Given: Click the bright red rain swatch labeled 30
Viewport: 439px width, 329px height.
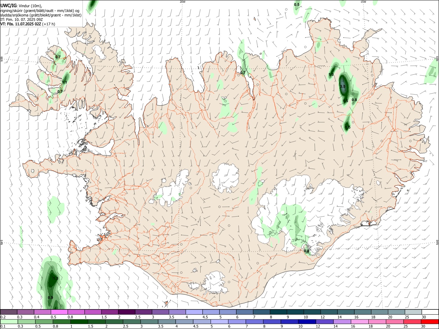Looking at the screenshot, I should 429,321.
